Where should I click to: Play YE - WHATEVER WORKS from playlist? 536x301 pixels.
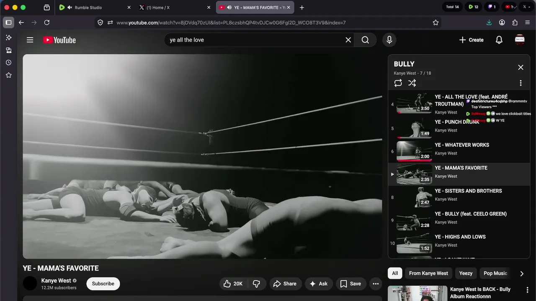[x=459, y=151]
